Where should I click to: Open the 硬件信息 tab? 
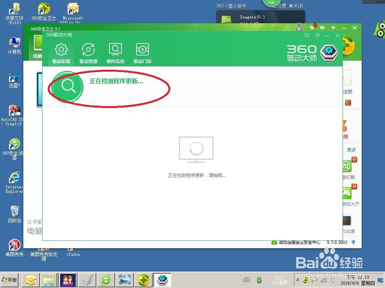115,53
